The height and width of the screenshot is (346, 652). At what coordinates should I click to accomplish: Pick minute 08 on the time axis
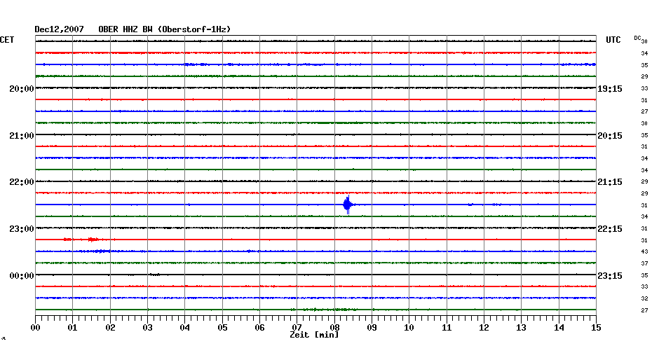334,328
